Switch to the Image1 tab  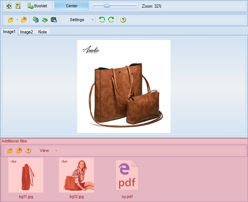(9, 32)
